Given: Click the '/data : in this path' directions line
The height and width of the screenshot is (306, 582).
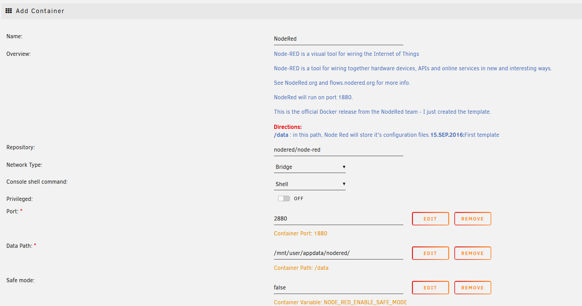Looking at the screenshot, I should [x=386, y=135].
